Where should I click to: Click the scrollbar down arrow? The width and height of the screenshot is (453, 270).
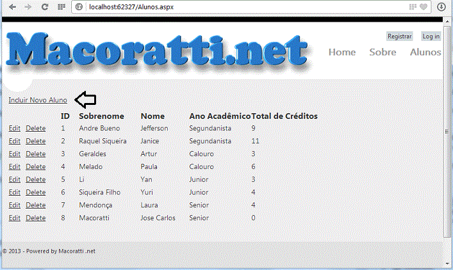[x=447, y=264]
